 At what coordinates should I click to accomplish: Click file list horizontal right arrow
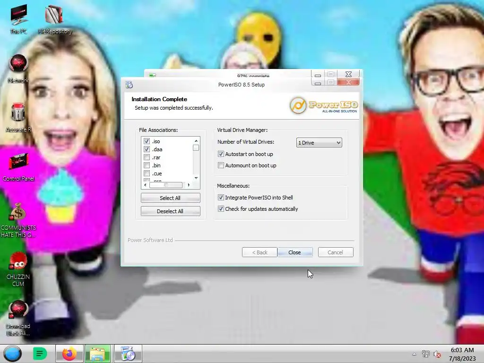point(189,185)
